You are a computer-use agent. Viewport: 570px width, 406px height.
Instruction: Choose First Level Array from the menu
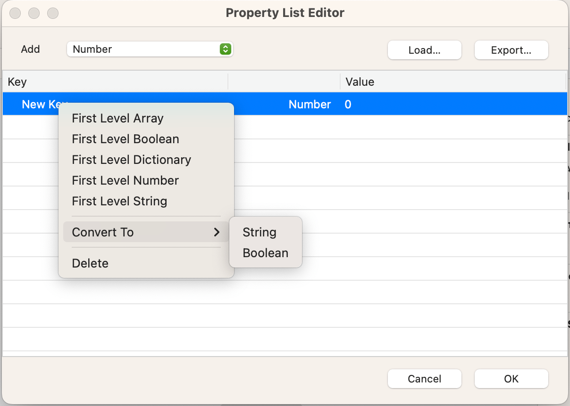coord(117,118)
